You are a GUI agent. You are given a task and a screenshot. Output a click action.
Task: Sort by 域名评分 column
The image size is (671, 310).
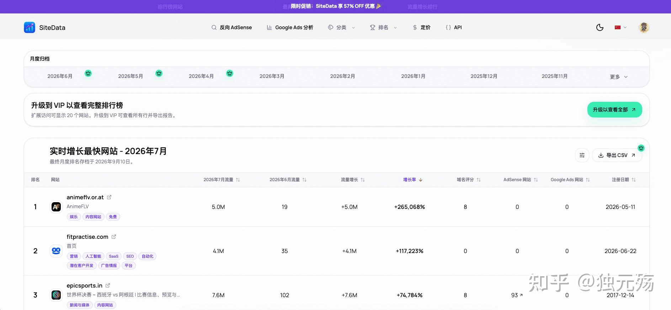pyautogui.click(x=469, y=180)
